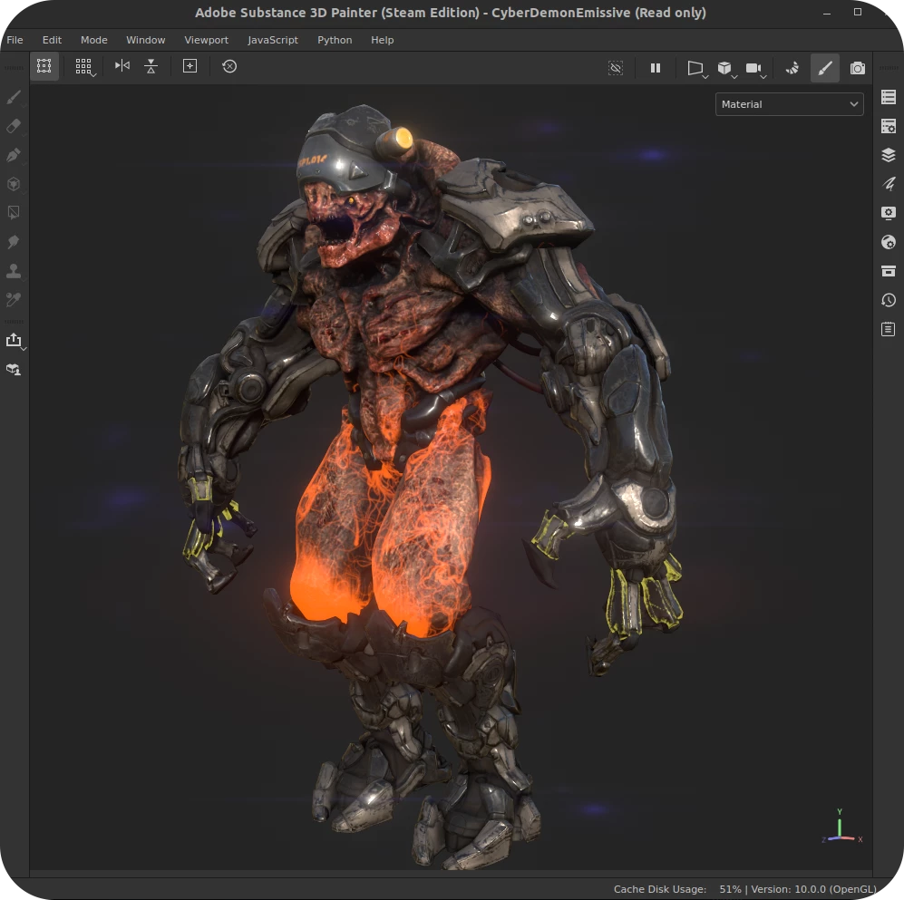Maximize the Substance Painter window
904x900 pixels.
point(858,12)
